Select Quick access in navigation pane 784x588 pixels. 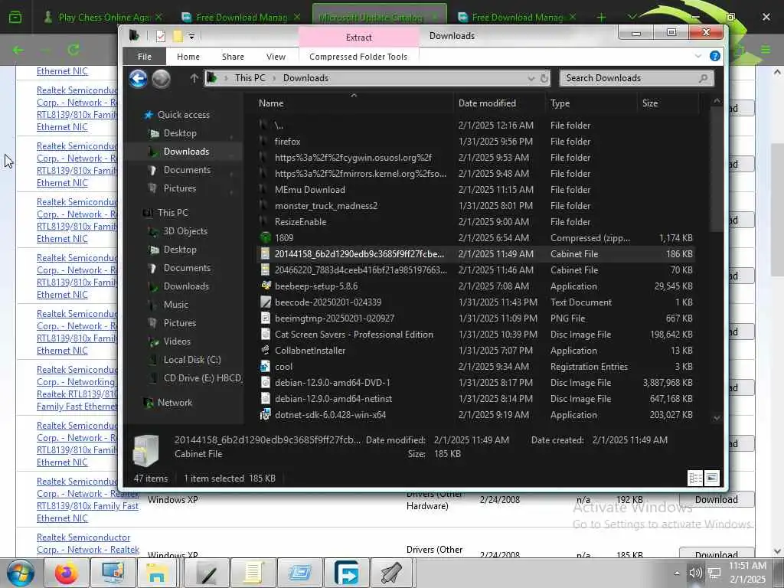[x=184, y=115]
